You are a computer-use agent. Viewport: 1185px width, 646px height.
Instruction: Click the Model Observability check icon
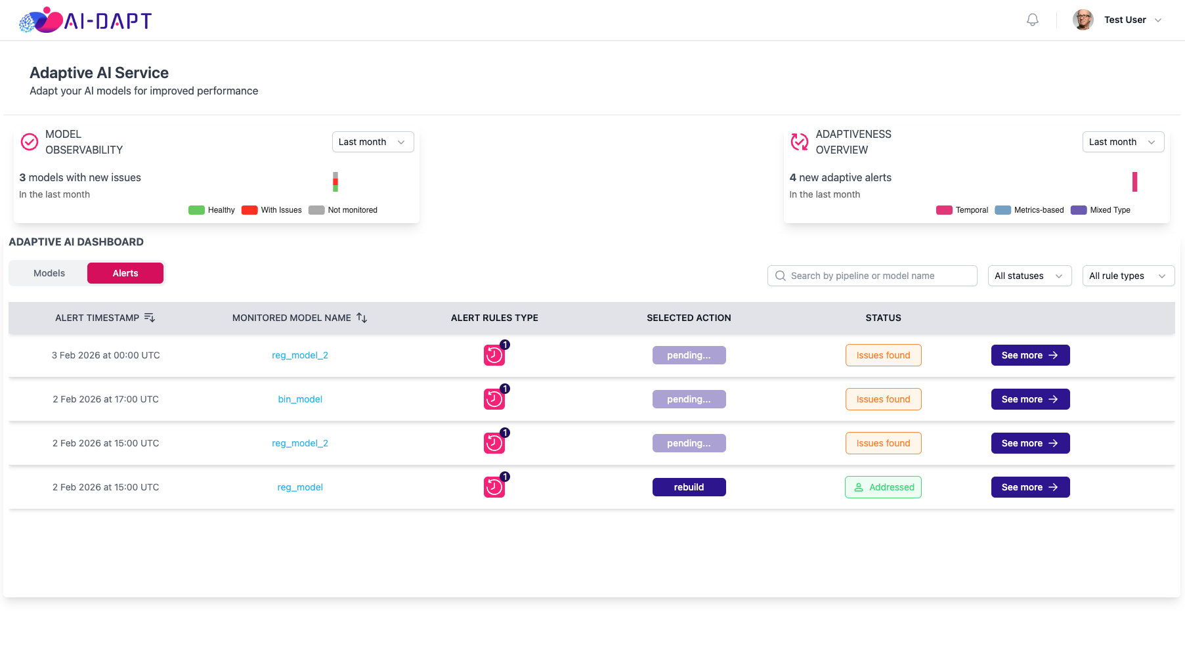[x=30, y=142]
